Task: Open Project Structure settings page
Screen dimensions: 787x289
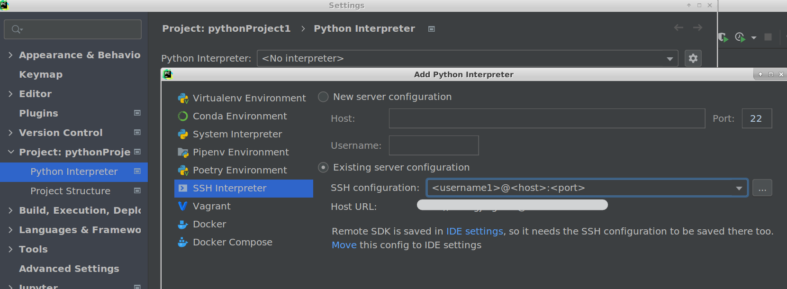Action: click(70, 191)
